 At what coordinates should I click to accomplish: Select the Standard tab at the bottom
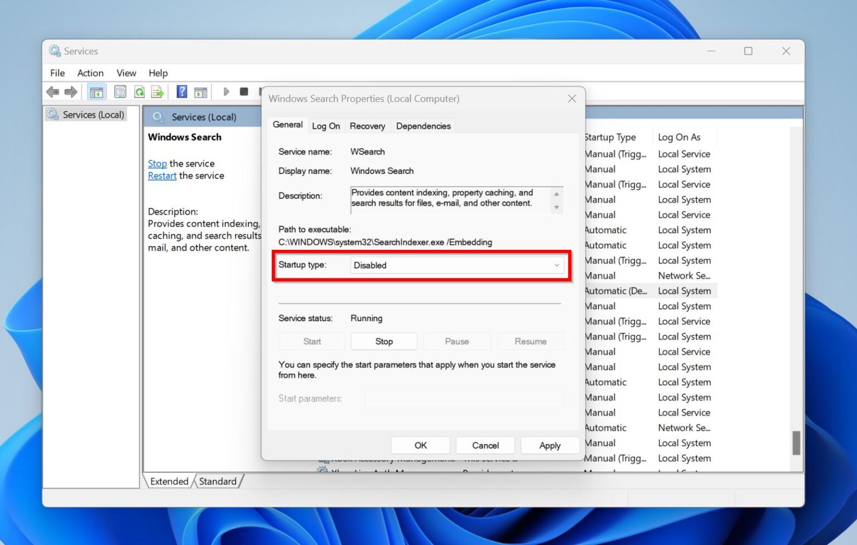click(218, 481)
